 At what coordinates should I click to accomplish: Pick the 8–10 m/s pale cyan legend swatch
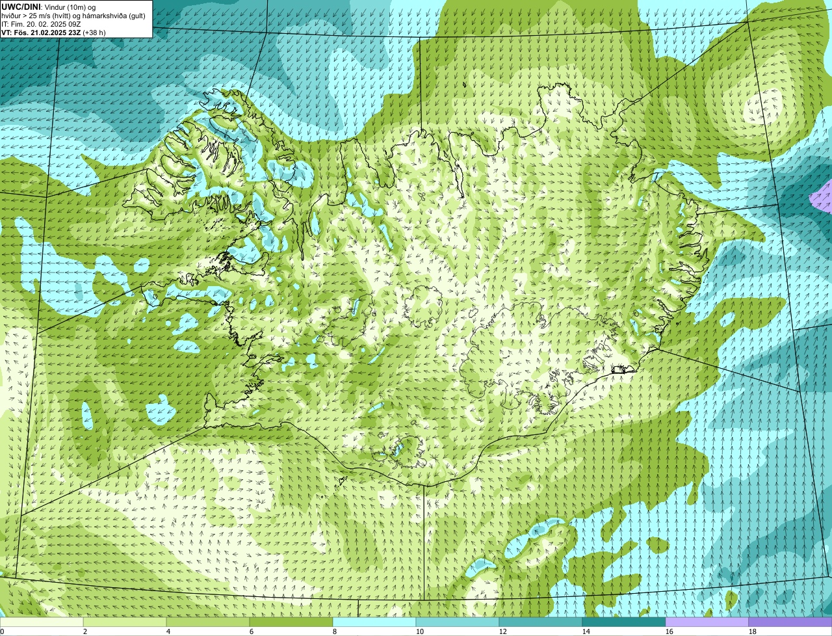[x=374, y=622]
